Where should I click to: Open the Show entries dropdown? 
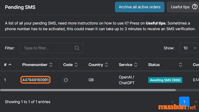pyautogui.click(x=189, y=48)
